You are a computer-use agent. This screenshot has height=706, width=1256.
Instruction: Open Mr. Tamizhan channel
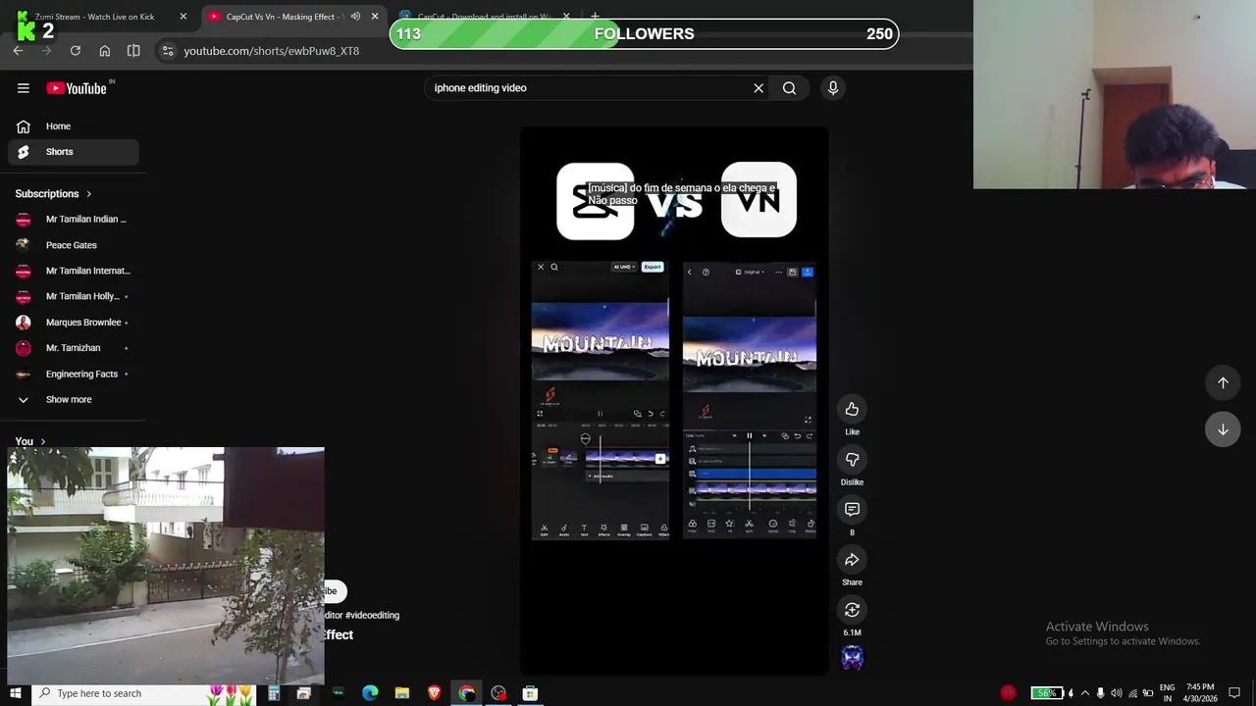[x=74, y=348]
